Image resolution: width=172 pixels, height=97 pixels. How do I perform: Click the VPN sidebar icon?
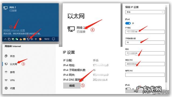pos(6,80)
